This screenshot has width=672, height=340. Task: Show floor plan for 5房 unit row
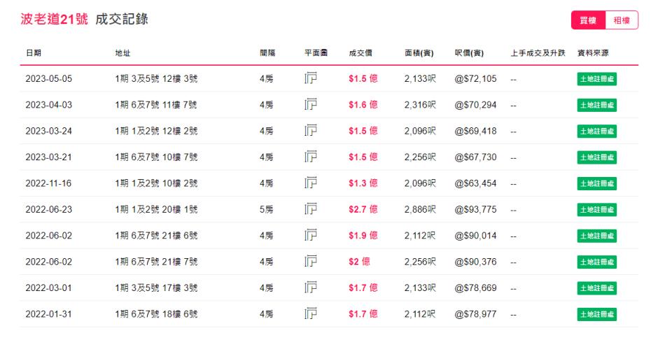coord(311,209)
